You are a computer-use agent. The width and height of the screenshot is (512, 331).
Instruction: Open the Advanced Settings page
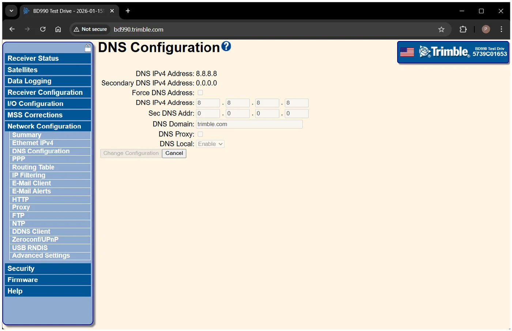[x=50, y=256]
